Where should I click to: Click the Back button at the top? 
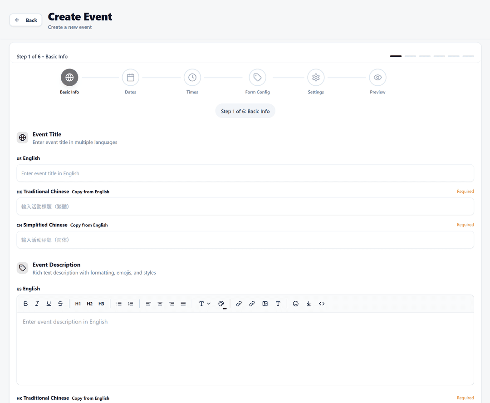click(25, 20)
